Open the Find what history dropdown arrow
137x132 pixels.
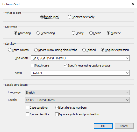tap(127, 58)
